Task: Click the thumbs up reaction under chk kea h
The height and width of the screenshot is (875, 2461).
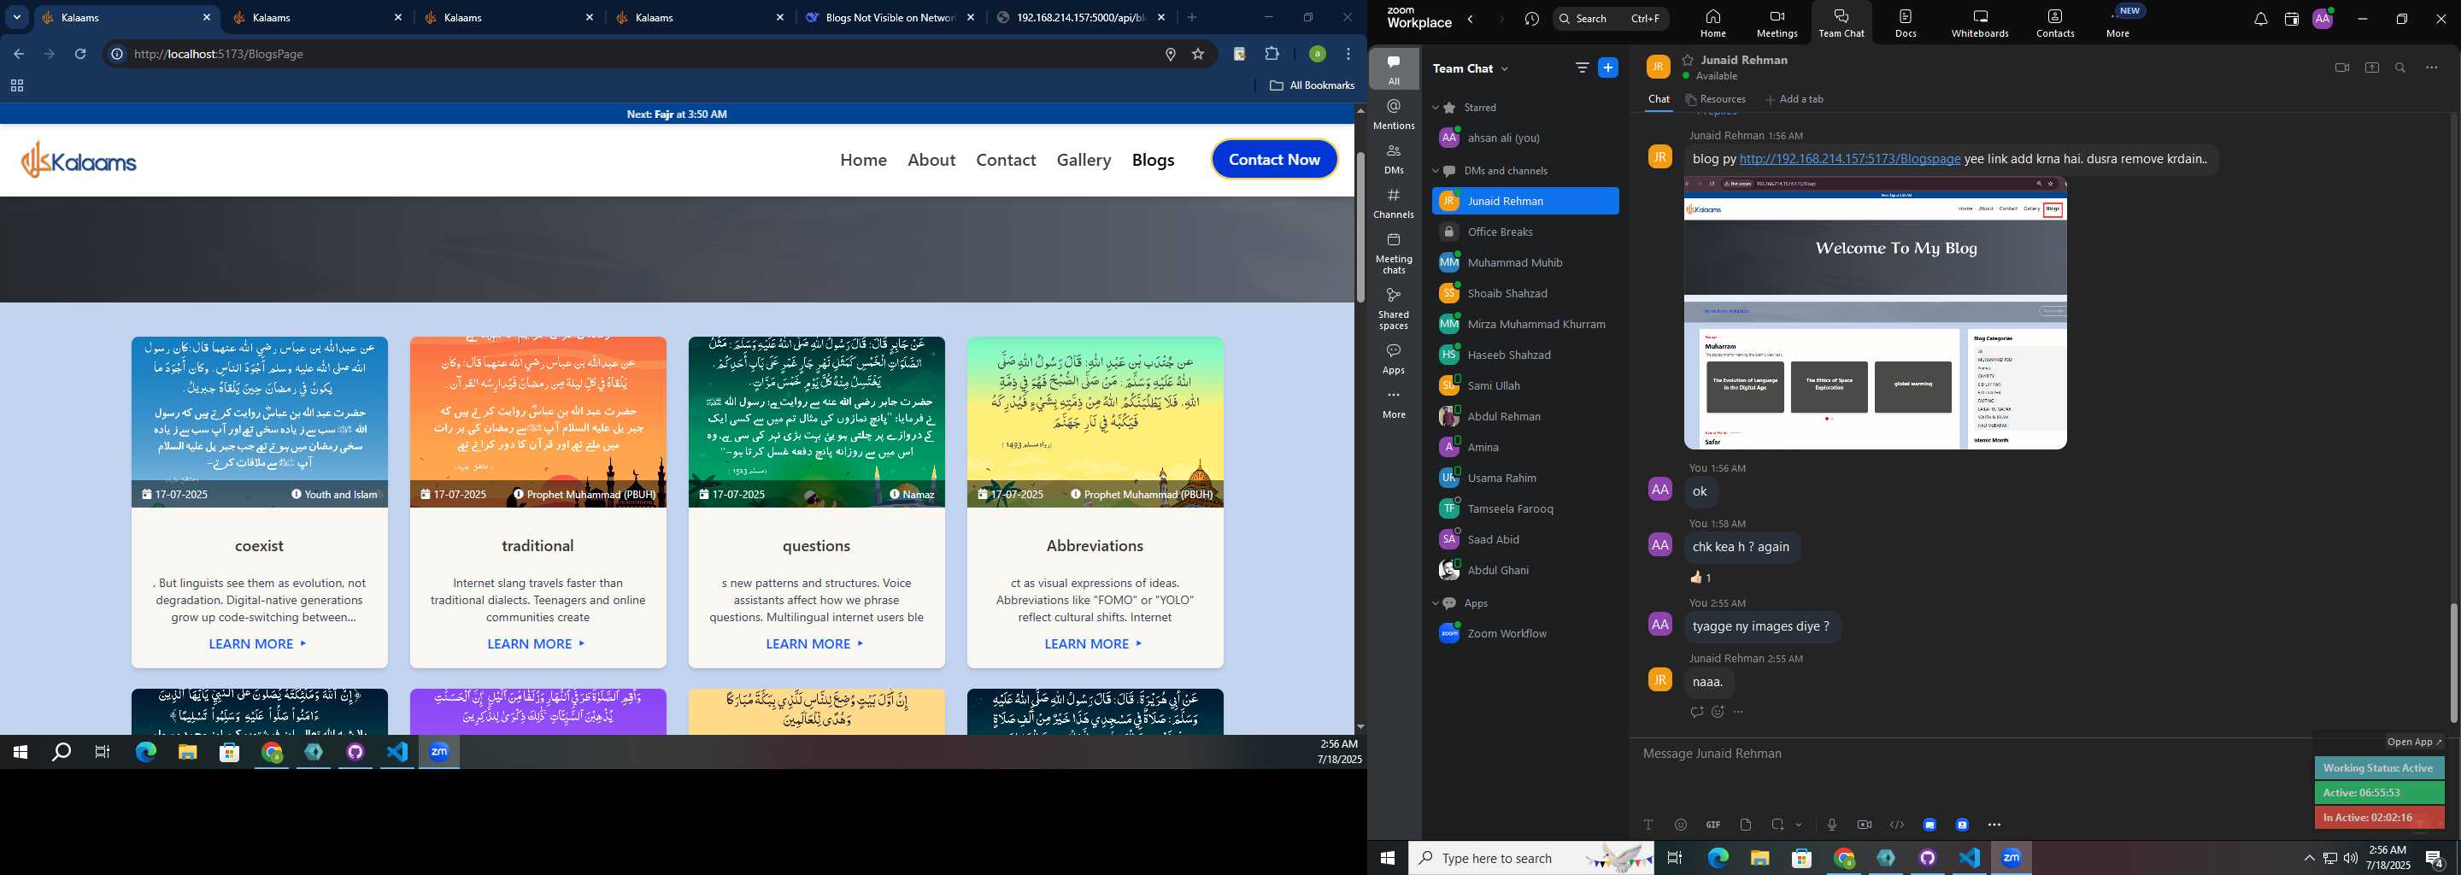Action: 1701,577
